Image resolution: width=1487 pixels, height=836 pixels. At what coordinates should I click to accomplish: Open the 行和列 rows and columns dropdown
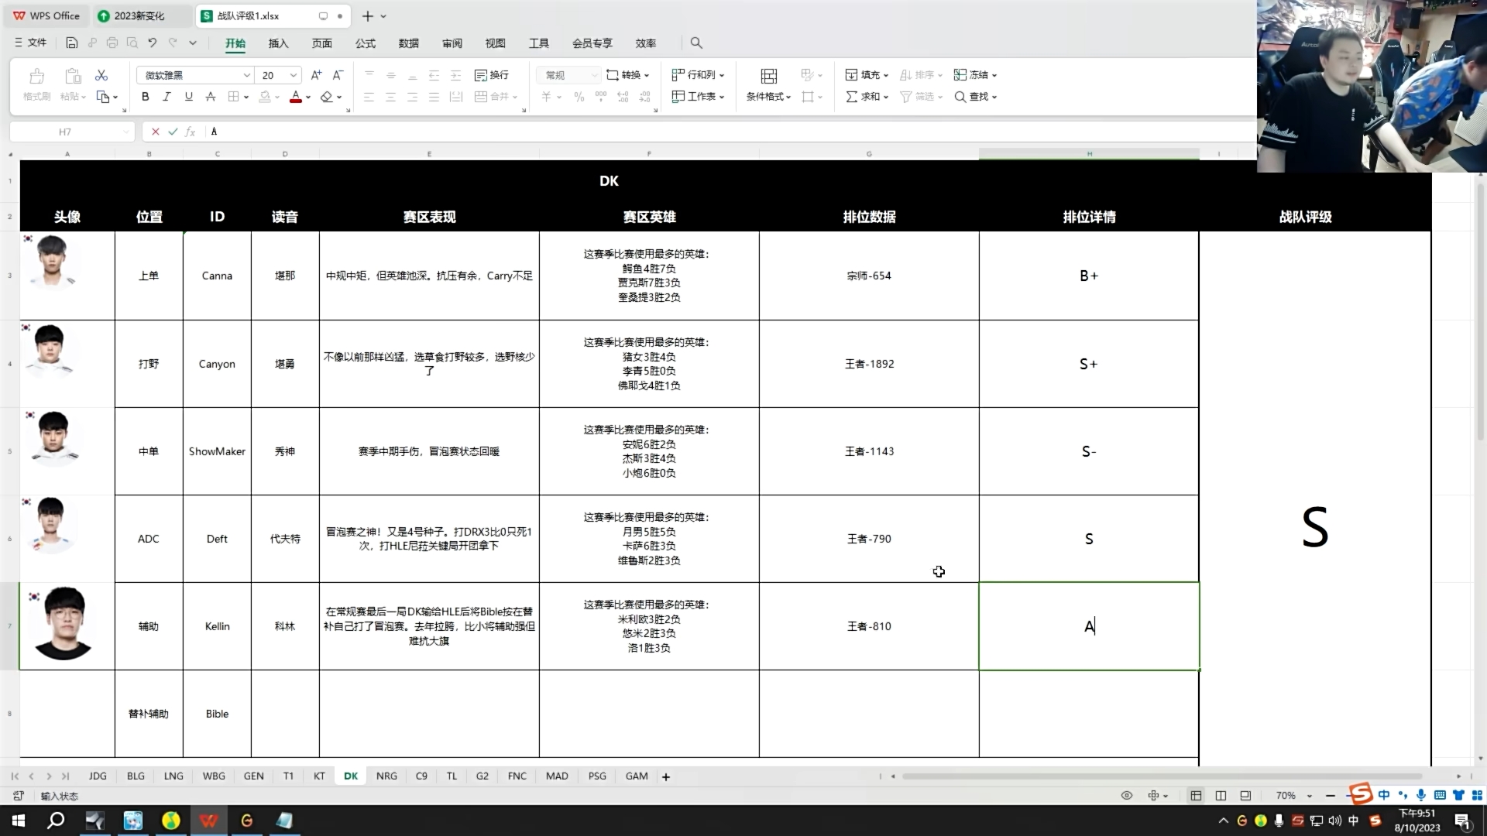coord(698,75)
